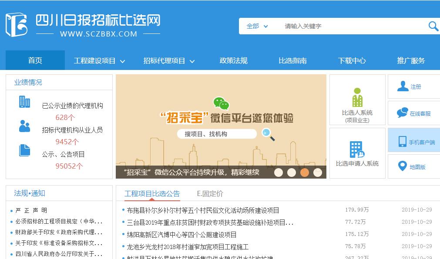Click the 628个 agency count
This screenshot has height=259, width=440.
tap(65, 117)
